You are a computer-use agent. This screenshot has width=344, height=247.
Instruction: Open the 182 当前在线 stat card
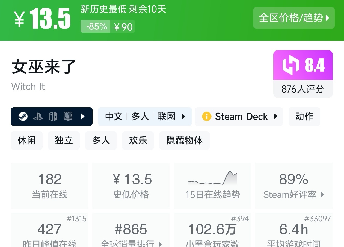(50, 186)
